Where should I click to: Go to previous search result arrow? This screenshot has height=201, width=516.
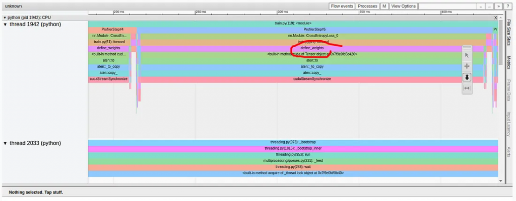pyautogui.click(x=481, y=6)
